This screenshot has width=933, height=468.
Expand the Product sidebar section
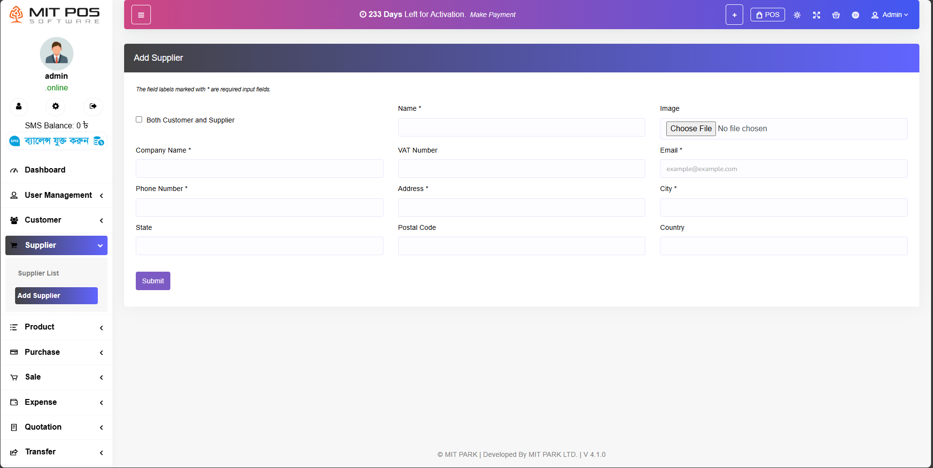point(56,327)
